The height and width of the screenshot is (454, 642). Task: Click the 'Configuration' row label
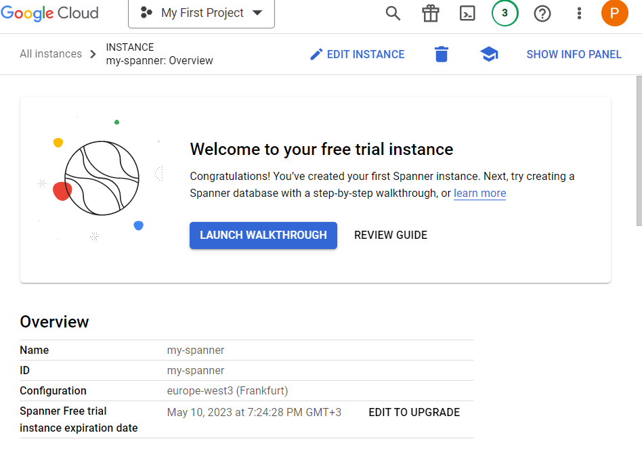coord(53,390)
